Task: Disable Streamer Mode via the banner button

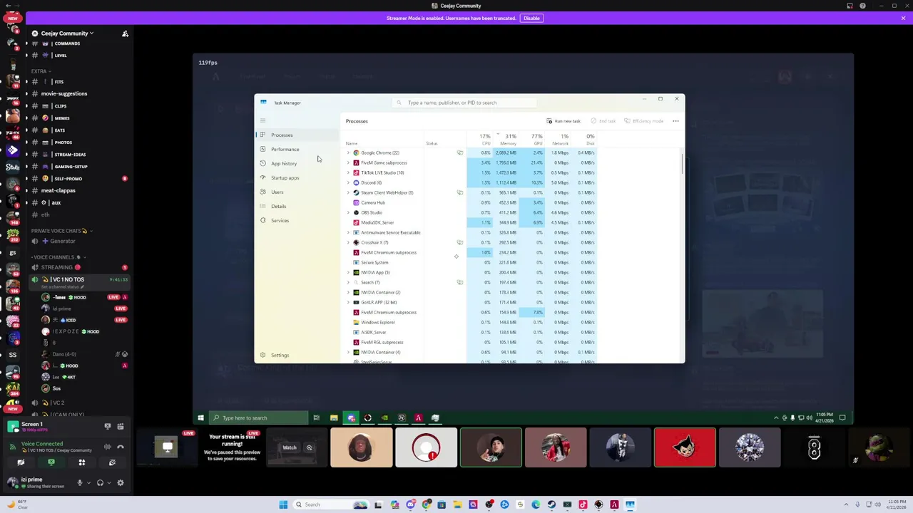Action: 531,18
